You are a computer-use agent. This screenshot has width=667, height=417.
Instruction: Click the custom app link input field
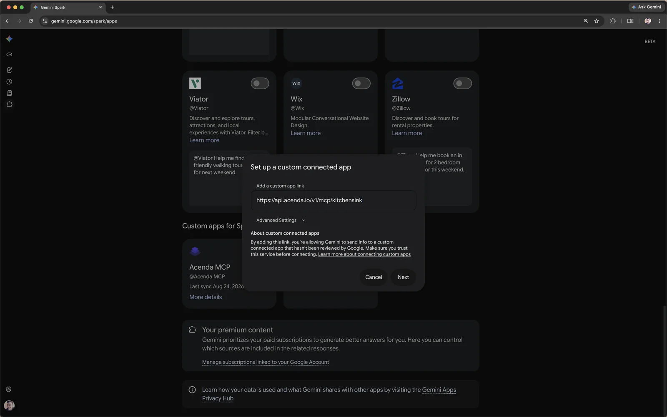coord(333,200)
